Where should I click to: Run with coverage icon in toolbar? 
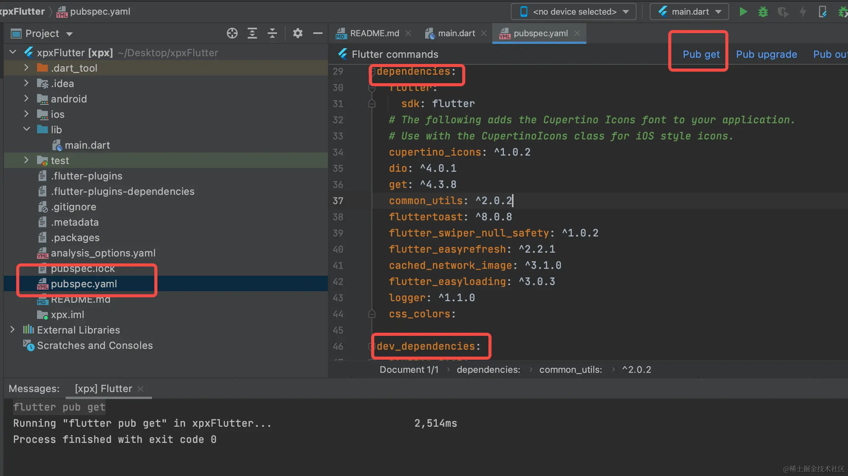click(x=782, y=12)
